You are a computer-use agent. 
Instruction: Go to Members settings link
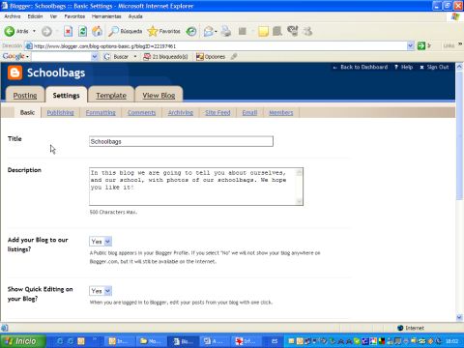point(281,112)
